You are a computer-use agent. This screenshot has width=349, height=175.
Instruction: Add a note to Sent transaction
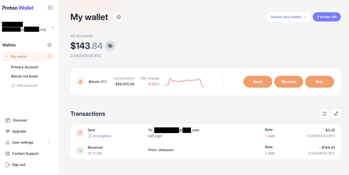(270, 136)
